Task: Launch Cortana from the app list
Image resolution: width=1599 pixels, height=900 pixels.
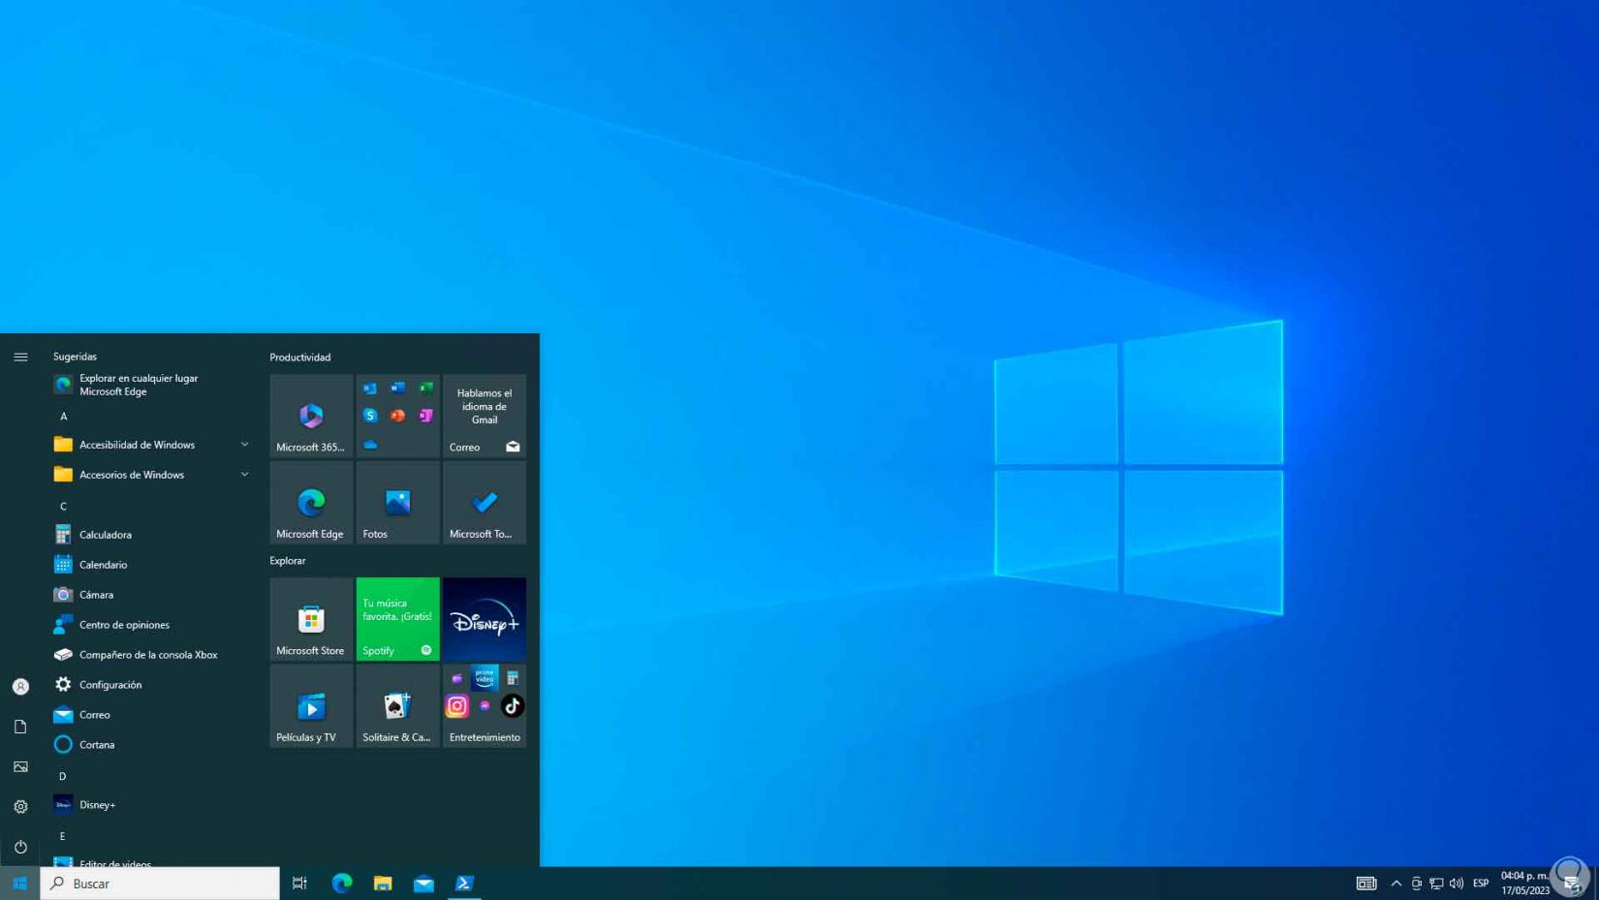Action: click(153, 745)
